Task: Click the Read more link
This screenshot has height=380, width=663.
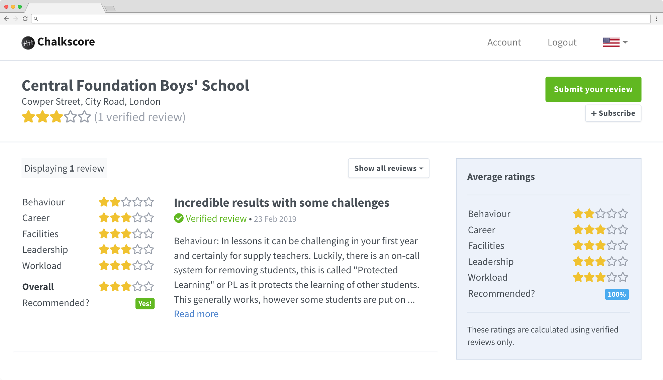Action: (x=196, y=314)
